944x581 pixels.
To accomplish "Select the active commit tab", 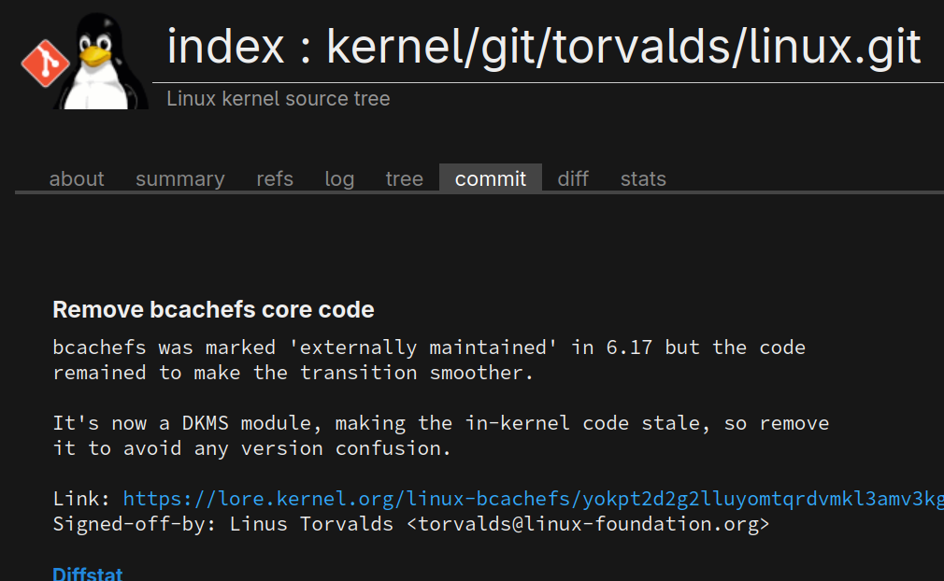I will tap(491, 178).
